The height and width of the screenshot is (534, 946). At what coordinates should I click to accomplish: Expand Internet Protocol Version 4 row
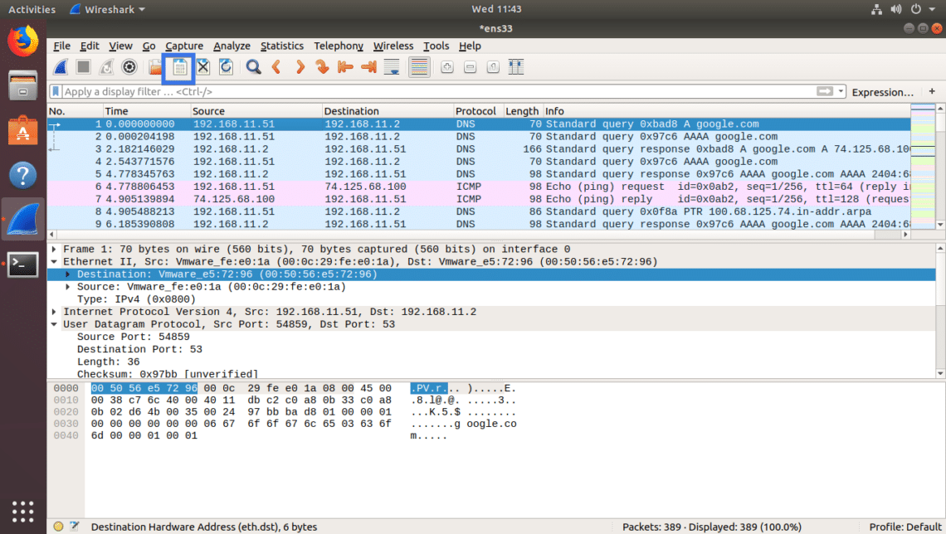[54, 312]
